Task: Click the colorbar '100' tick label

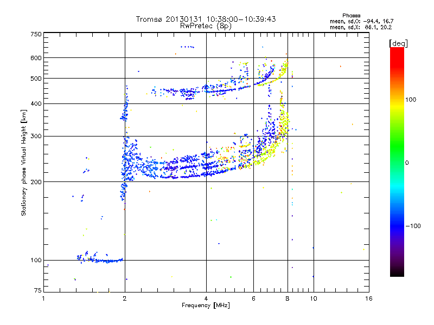Action: [411, 100]
